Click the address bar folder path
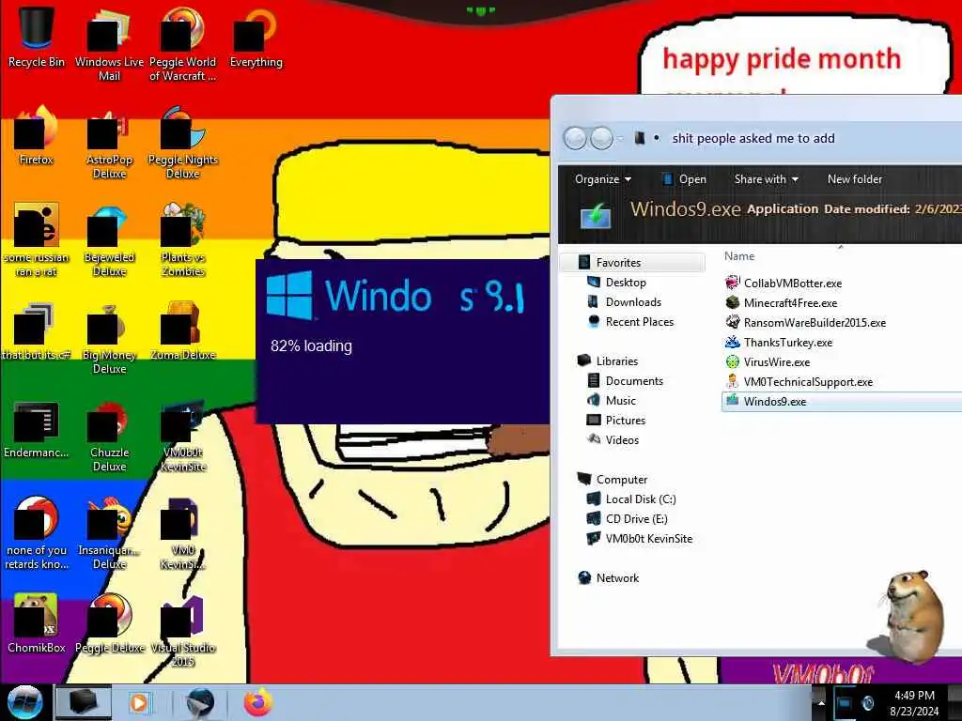The width and height of the screenshot is (962, 721). [753, 139]
